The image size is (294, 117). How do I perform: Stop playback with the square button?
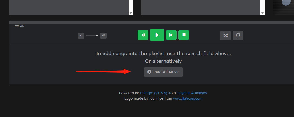(x=184, y=35)
